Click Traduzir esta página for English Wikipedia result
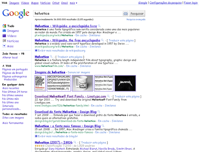This screenshot has height=152, width=199. pyautogui.click(x=121, y=41)
